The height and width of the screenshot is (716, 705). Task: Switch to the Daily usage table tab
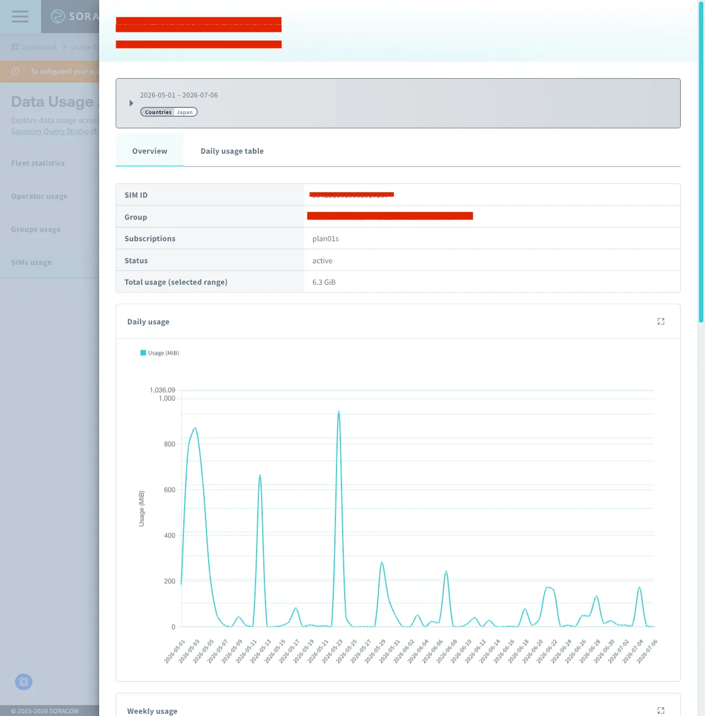pos(232,151)
